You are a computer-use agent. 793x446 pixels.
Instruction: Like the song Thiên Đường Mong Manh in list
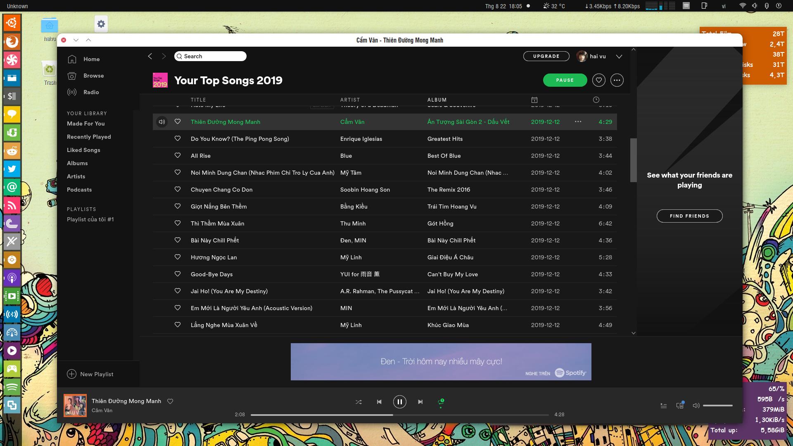click(x=178, y=121)
